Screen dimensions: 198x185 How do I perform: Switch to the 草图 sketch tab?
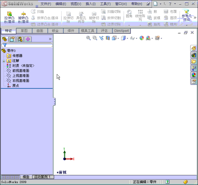[24, 31]
